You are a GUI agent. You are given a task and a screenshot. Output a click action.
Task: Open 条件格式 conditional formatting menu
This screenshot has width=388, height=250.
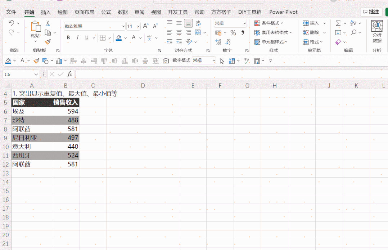[269, 23]
